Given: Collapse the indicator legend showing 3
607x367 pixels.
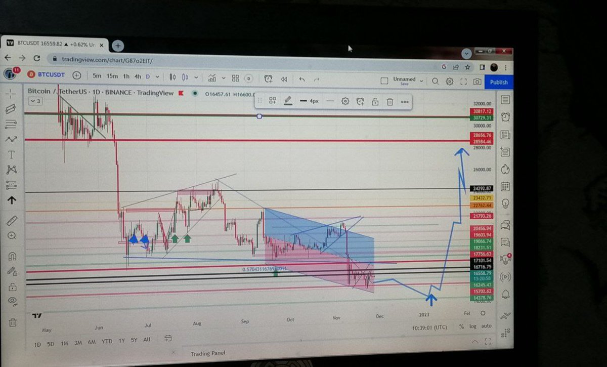Looking at the screenshot, I should [35, 101].
